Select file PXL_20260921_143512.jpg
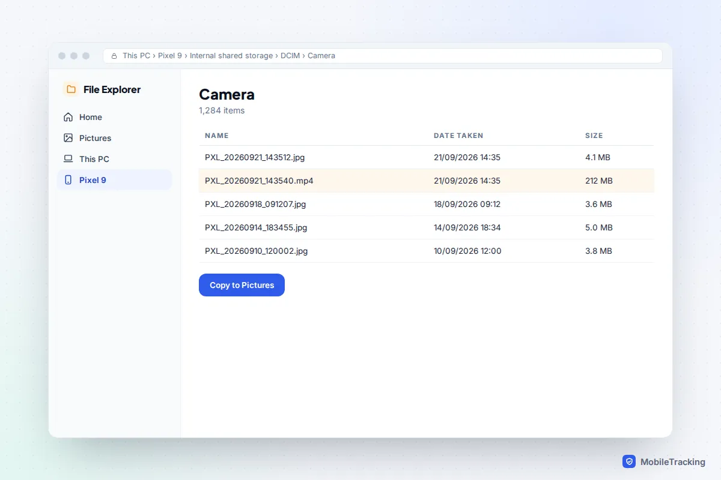The height and width of the screenshot is (480, 721). 427,157
